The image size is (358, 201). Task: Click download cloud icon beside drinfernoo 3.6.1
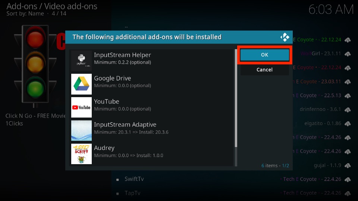point(348,110)
